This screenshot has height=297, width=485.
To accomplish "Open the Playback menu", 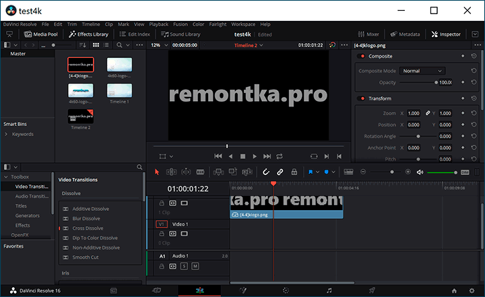I will (x=159, y=24).
